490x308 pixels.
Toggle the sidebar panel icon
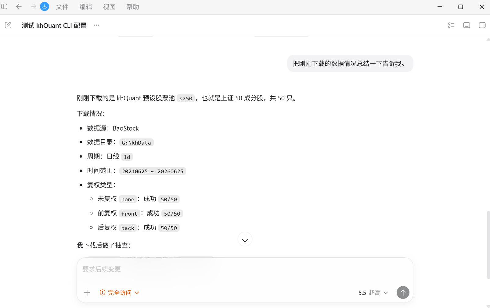click(4, 6)
